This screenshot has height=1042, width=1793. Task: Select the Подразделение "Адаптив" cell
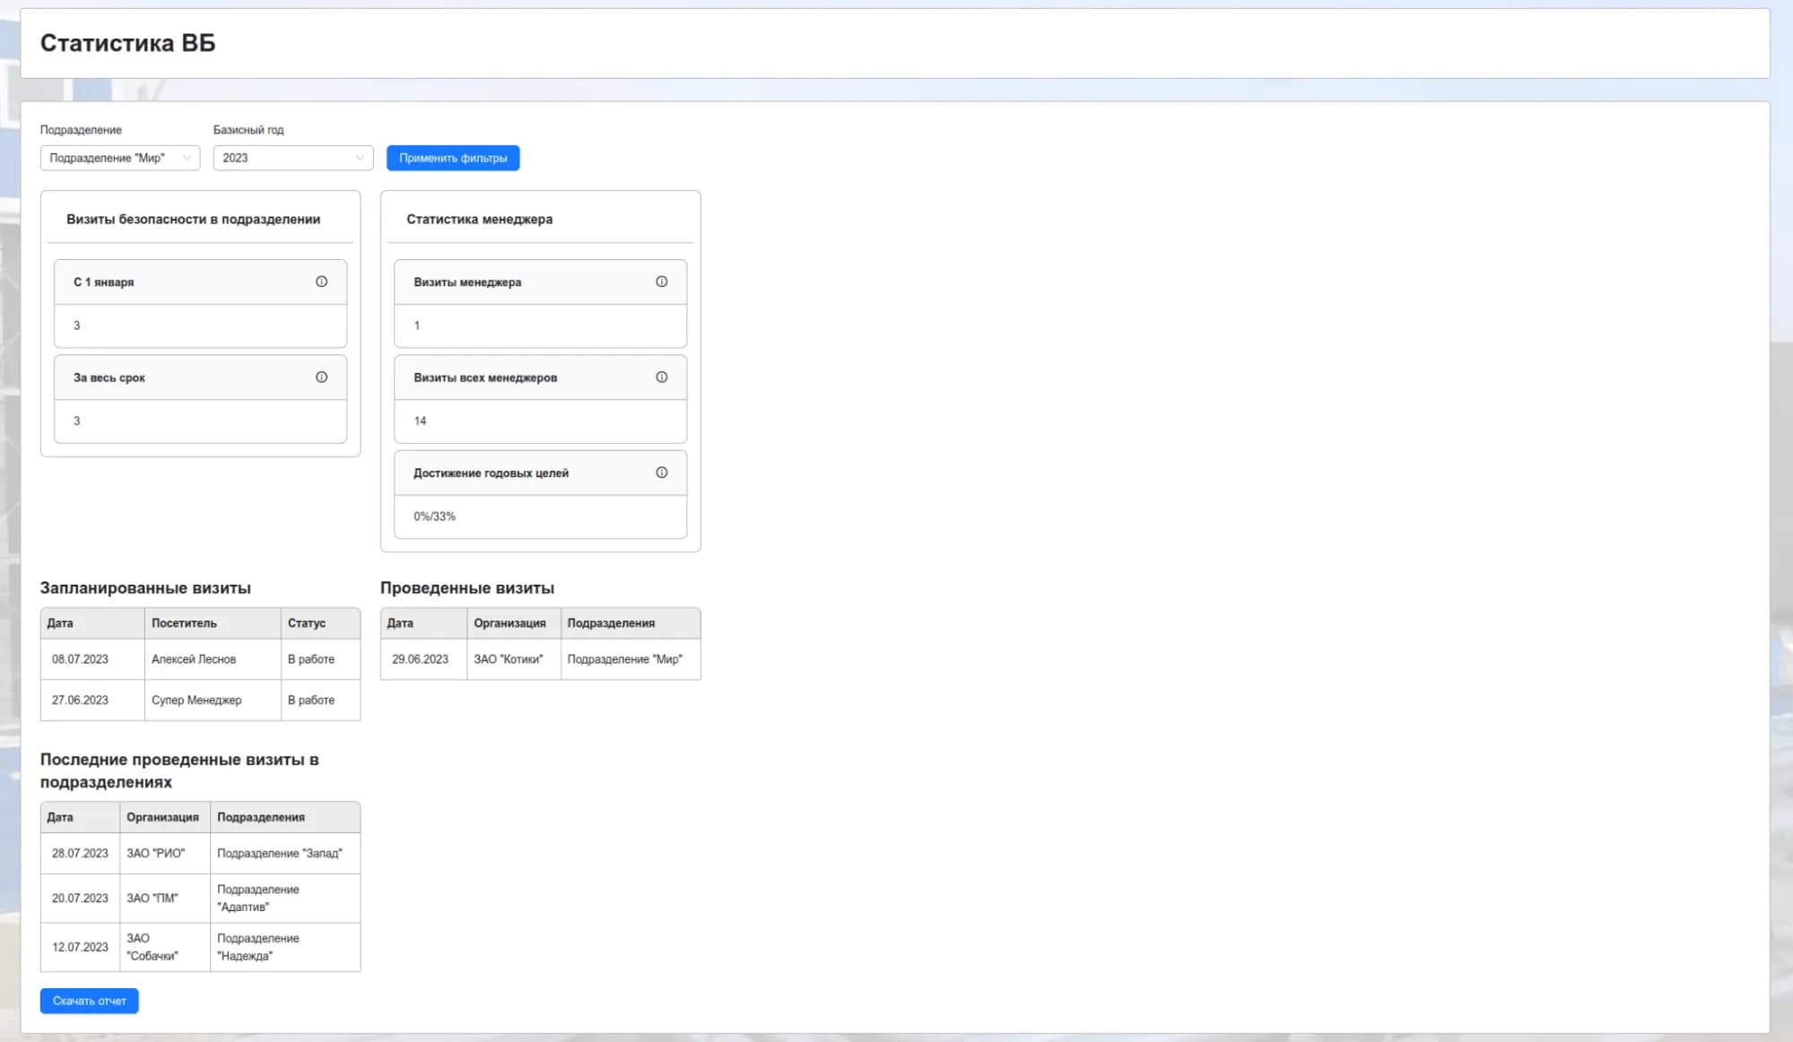[x=285, y=898]
